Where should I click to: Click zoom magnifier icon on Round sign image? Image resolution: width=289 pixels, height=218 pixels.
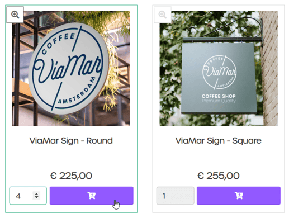tap(15, 15)
